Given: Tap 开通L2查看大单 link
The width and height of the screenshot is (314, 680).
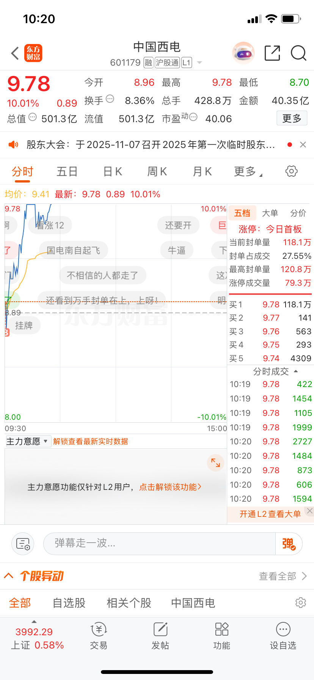Looking at the screenshot, I should coord(270,514).
